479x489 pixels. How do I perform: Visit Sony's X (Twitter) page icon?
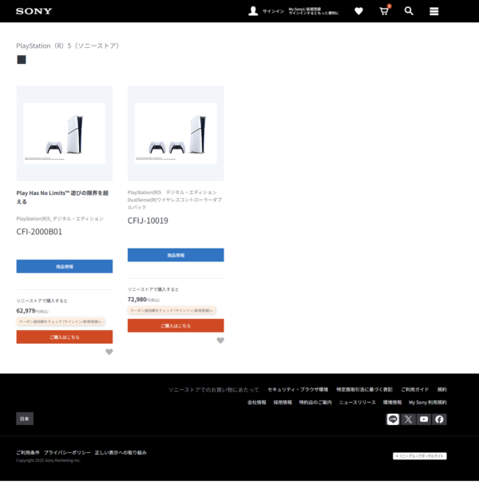409,419
